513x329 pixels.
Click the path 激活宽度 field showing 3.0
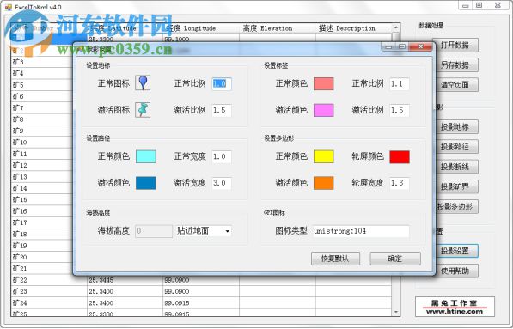(222, 183)
